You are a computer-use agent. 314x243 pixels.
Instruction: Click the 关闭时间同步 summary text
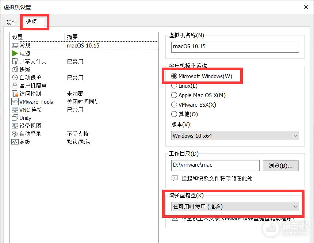tap(83, 102)
